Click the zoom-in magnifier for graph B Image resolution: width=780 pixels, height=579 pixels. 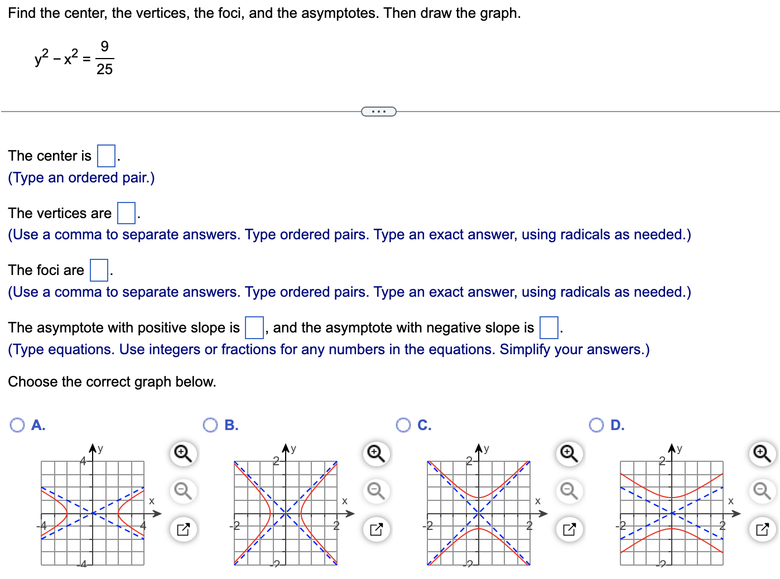coord(375,454)
